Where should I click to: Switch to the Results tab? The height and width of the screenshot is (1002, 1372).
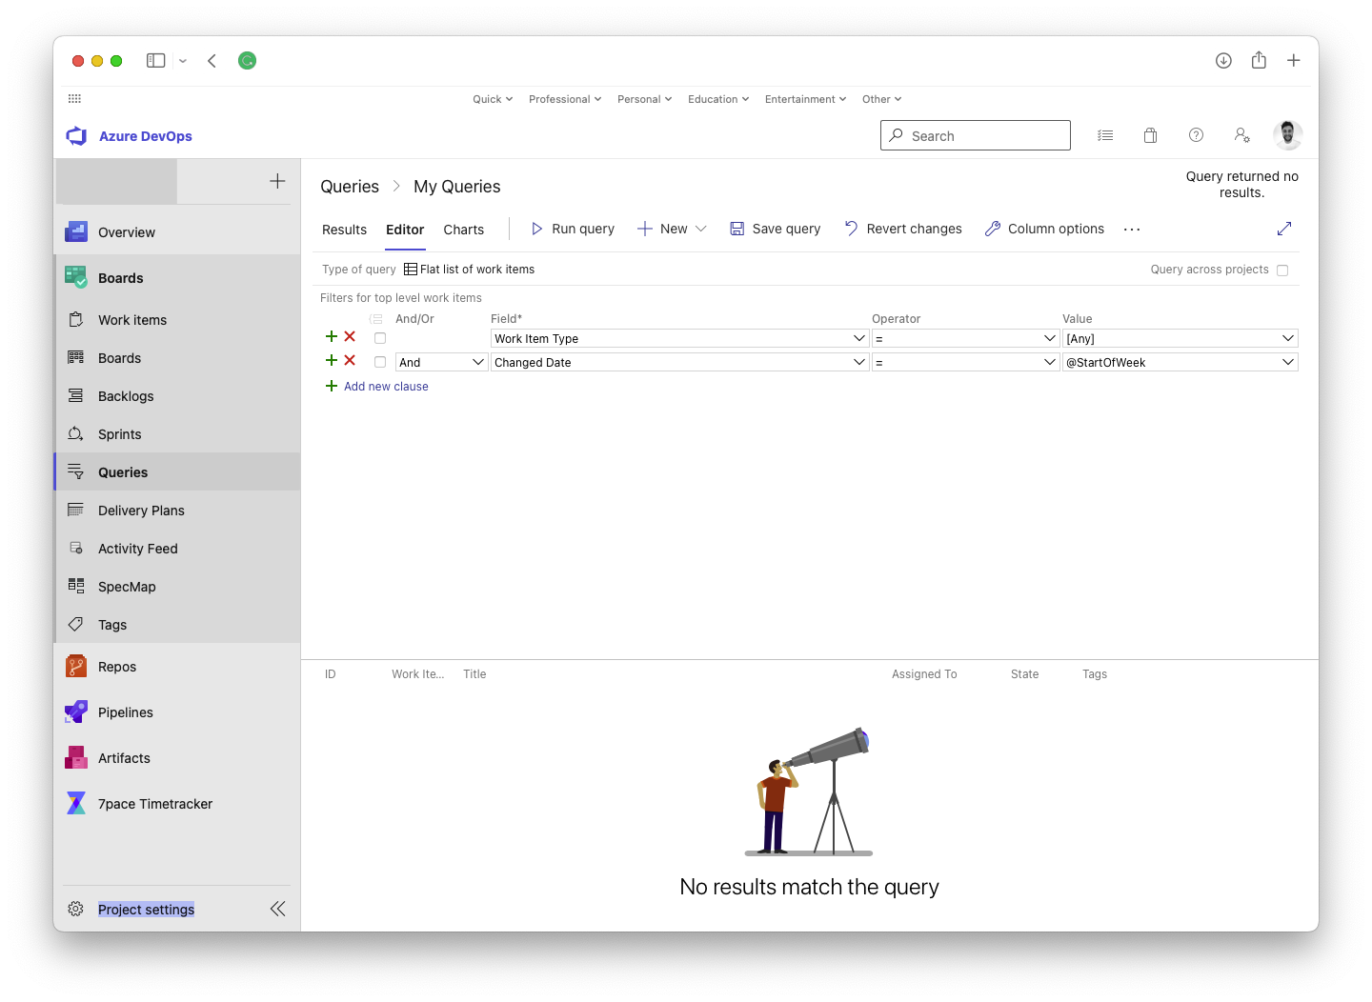coord(344,230)
